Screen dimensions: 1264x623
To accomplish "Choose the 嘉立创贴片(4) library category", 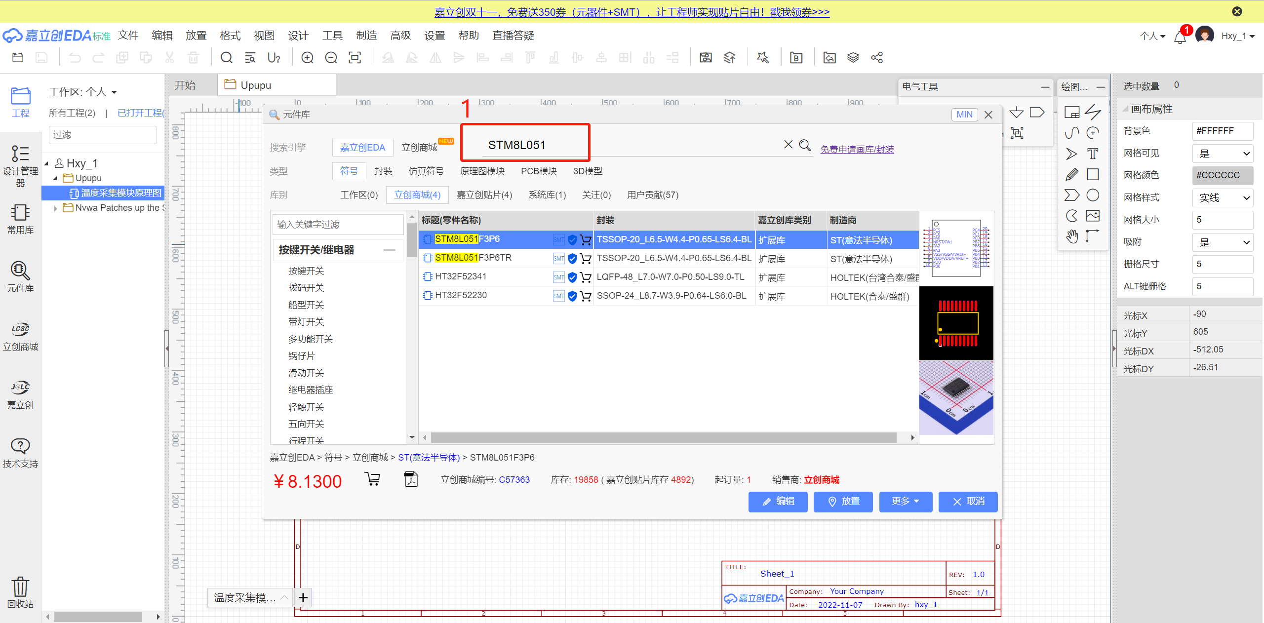I will (x=484, y=195).
